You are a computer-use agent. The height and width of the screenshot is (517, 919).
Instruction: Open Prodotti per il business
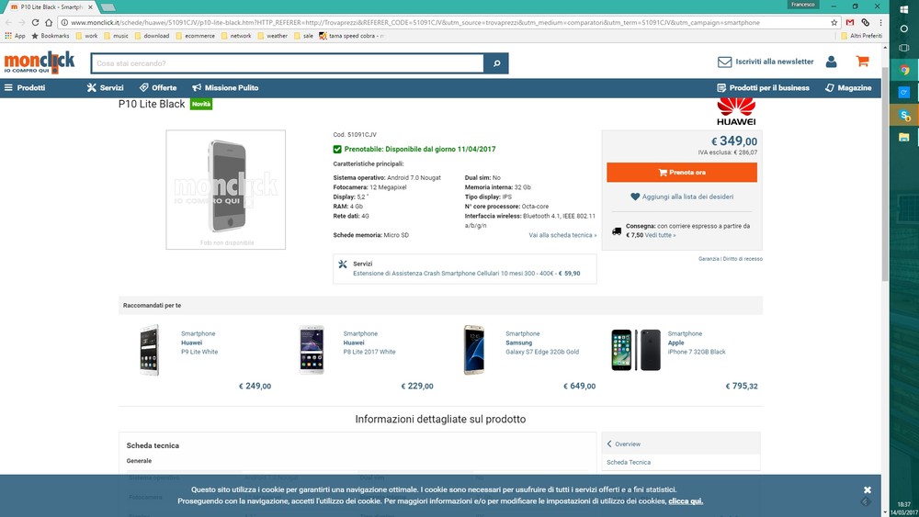coord(763,88)
